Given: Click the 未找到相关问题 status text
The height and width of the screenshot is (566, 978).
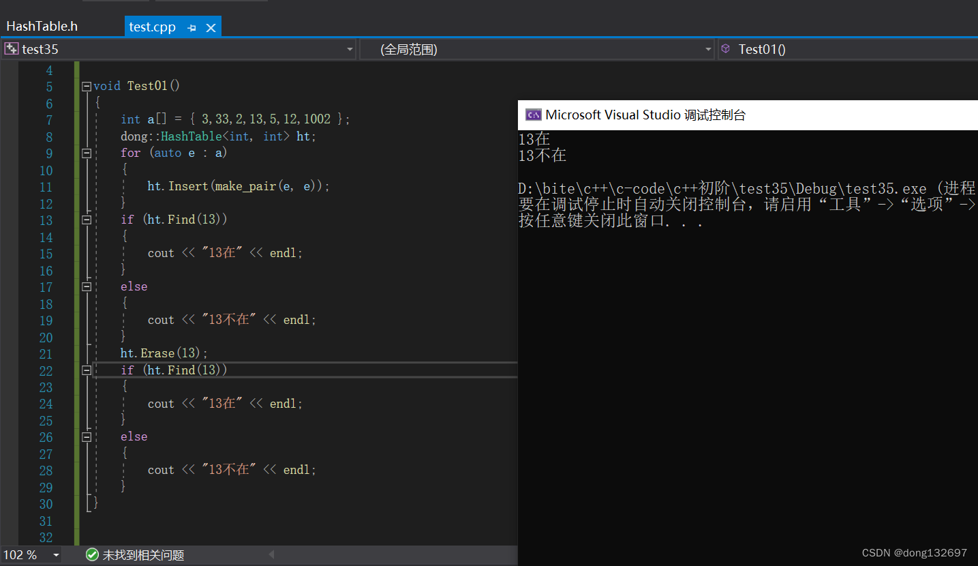Looking at the screenshot, I should [143, 556].
